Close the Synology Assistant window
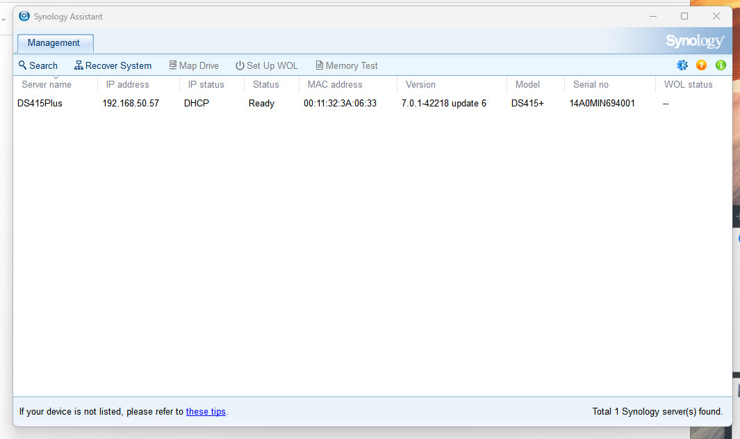Image resolution: width=740 pixels, height=439 pixels. pyautogui.click(x=716, y=16)
